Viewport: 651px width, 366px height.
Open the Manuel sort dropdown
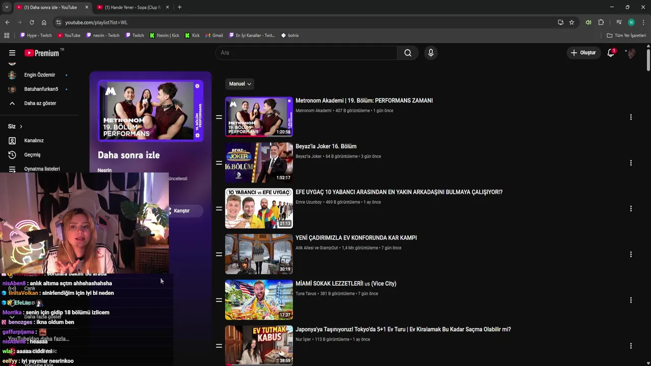coord(240,84)
